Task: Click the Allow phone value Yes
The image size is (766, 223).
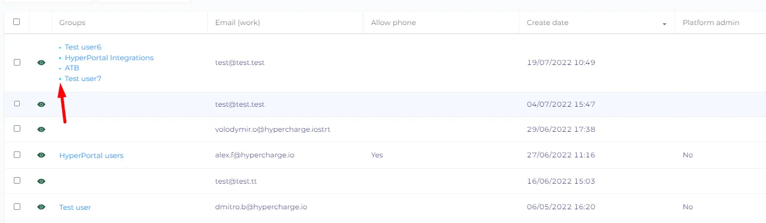Action: click(x=377, y=155)
